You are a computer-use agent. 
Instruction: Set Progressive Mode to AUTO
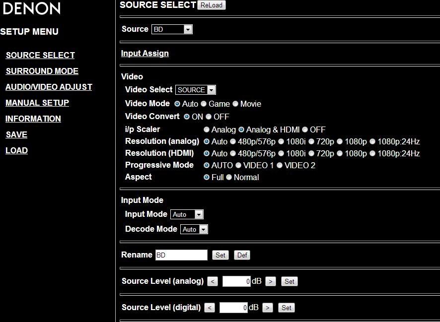tap(207, 165)
